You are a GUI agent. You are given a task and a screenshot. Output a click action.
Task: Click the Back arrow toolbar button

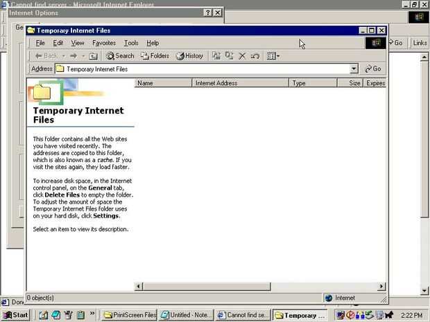(x=46, y=56)
